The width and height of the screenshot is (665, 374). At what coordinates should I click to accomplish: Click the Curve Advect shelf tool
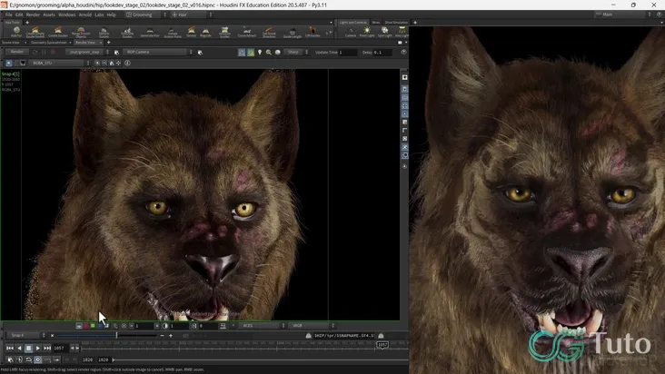point(247,32)
